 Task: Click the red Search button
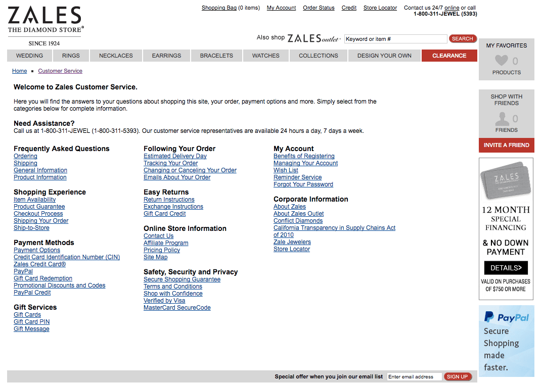(x=462, y=39)
